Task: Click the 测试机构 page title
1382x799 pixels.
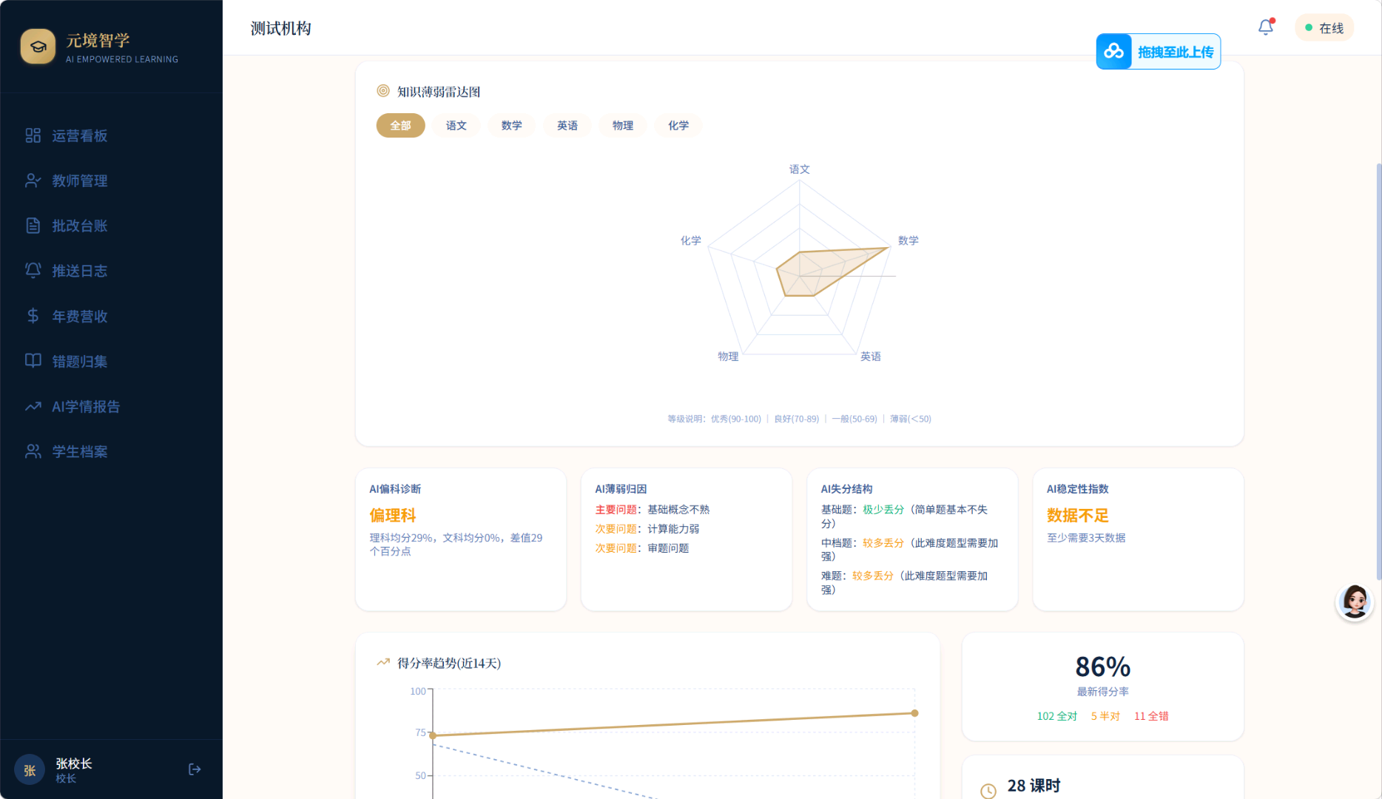Action: point(280,28)
